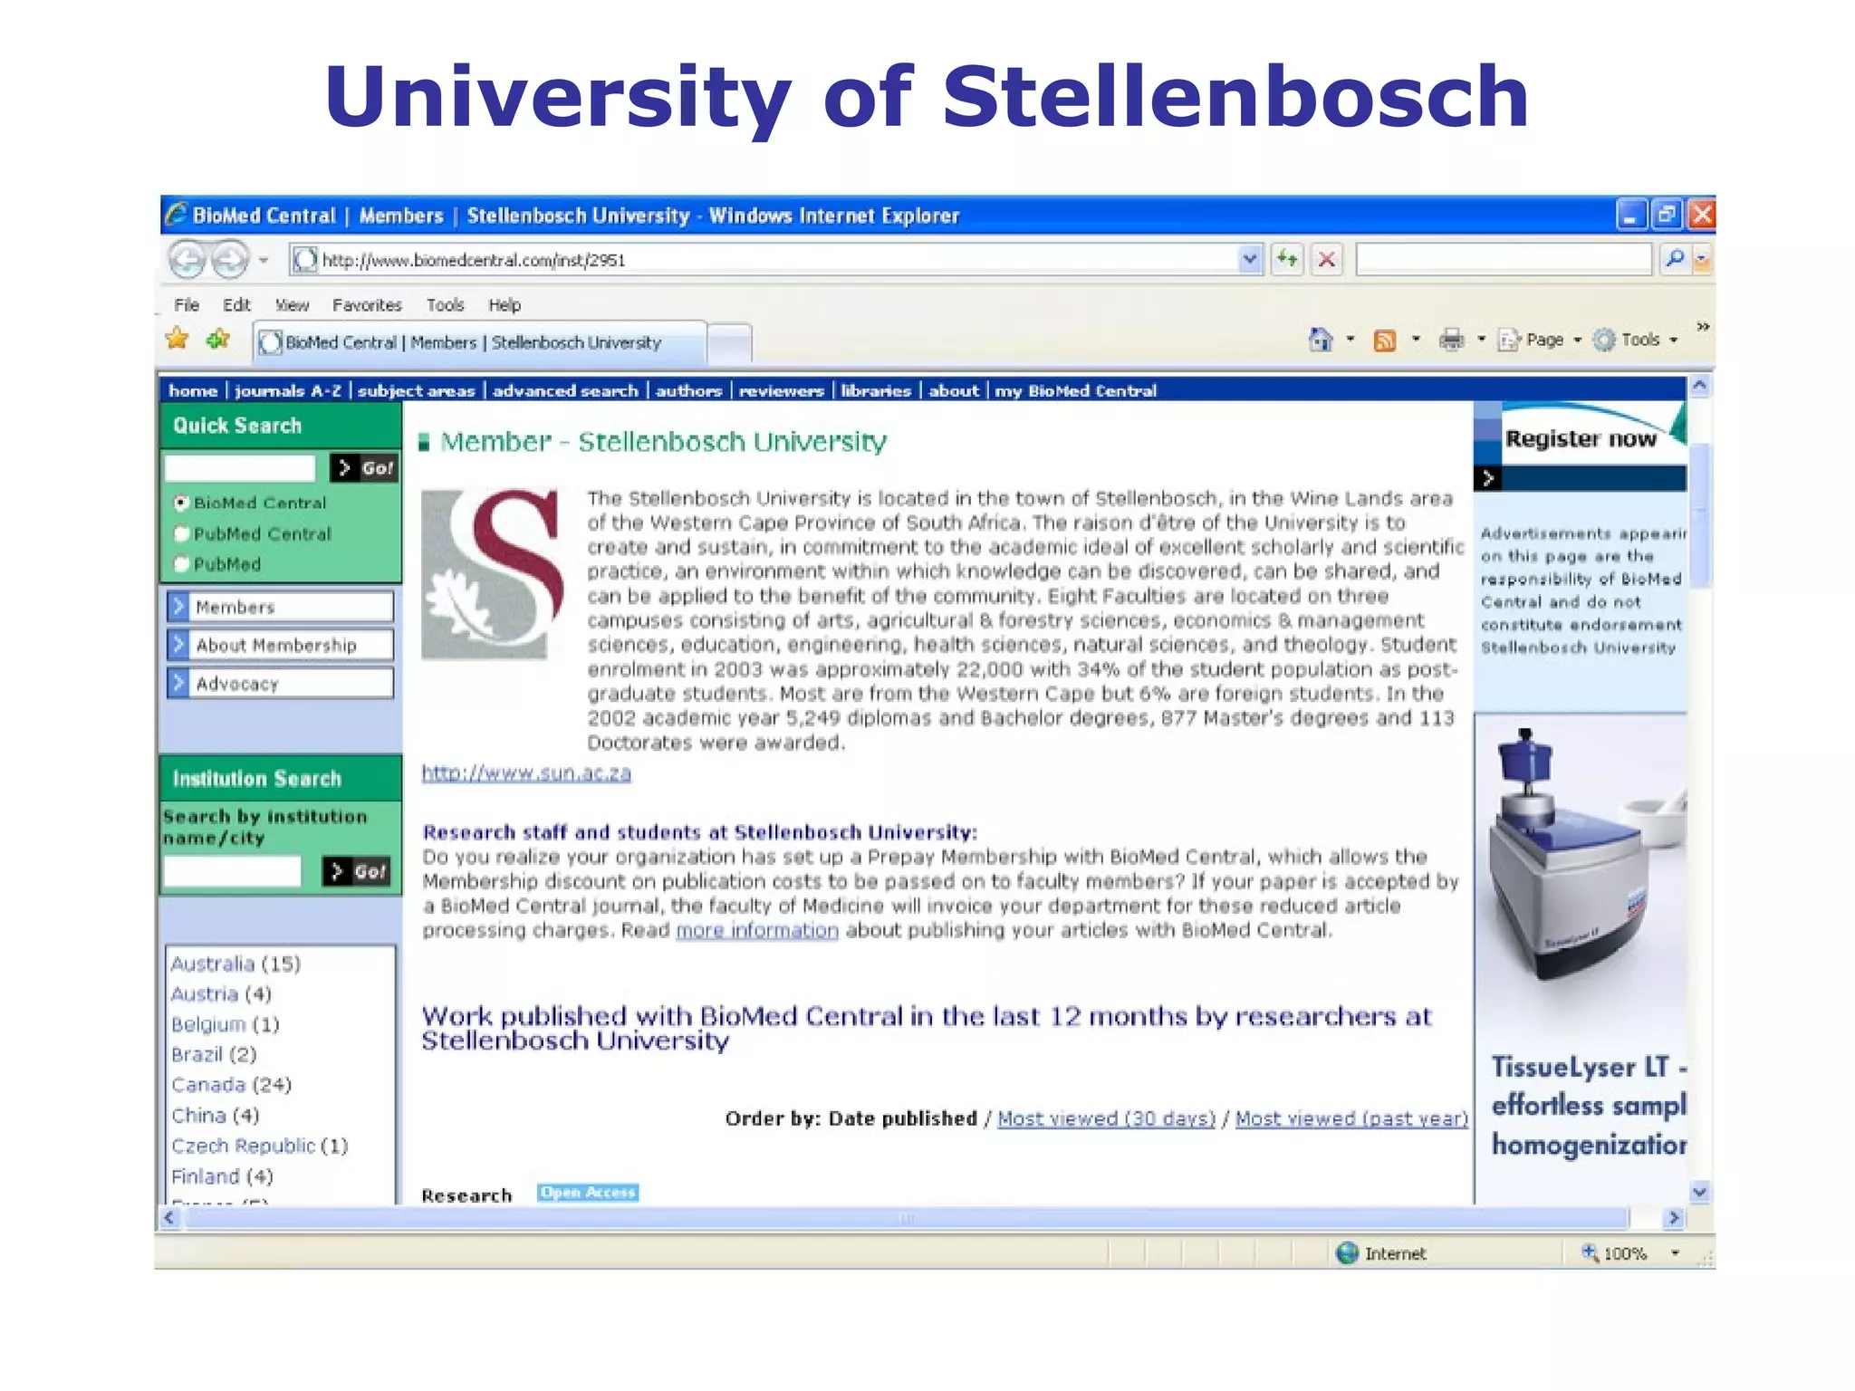Open the Tools command dropdown arrow
Image resolution: width=1855 pixels, height=1391 pixels.
1673,340
